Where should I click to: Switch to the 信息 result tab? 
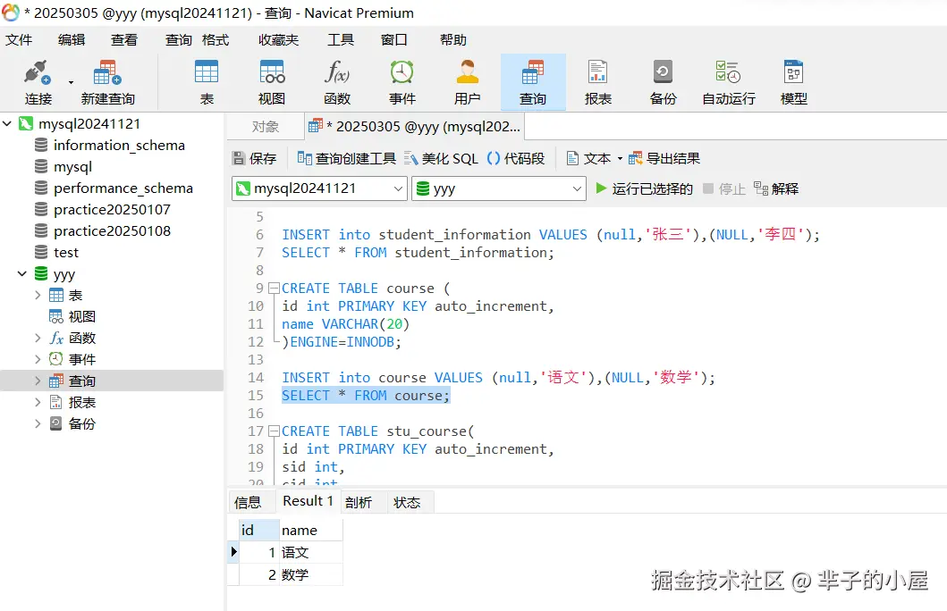(248, 502)
